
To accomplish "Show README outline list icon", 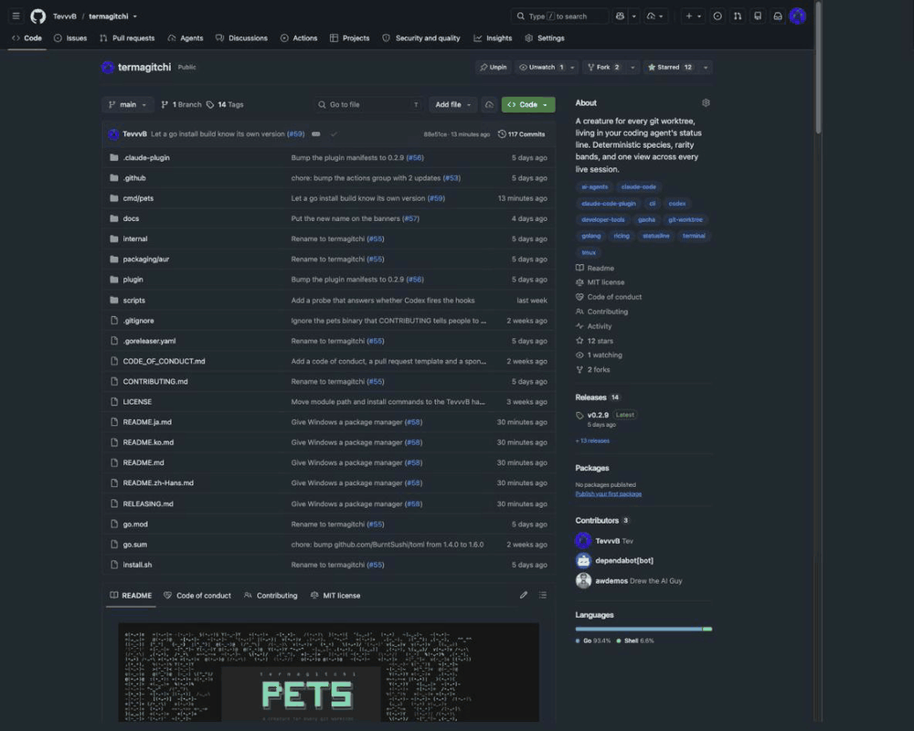I will click(x=543, y=595).
